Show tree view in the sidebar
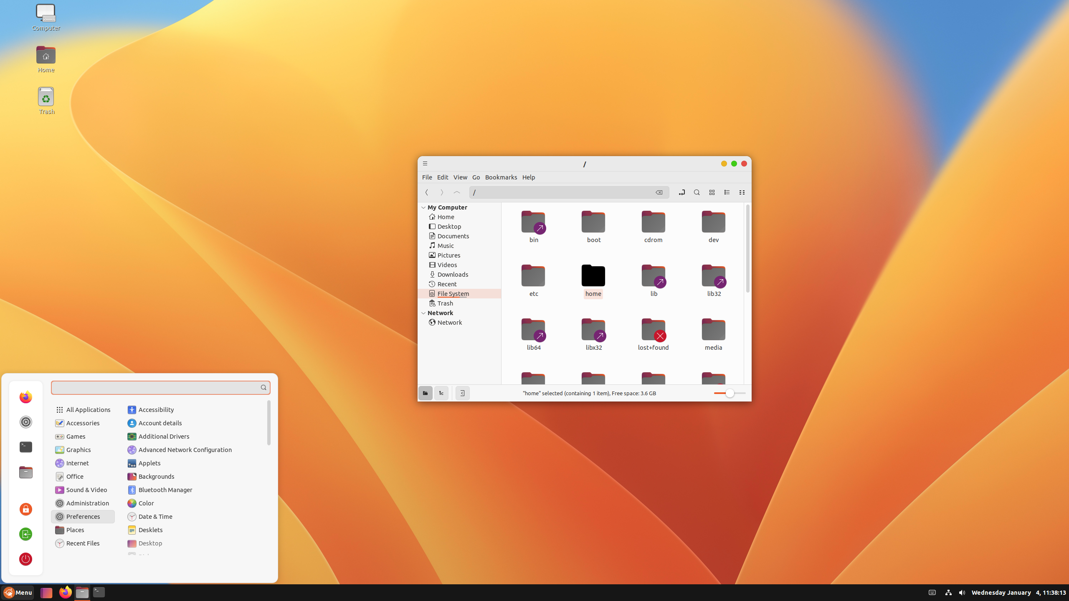Image resolution: width=1069 pixels, height=601 pixels. click(441, 393)
